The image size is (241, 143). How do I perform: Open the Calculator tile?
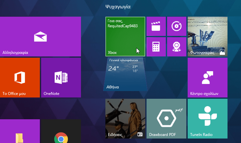coord(156,47)
